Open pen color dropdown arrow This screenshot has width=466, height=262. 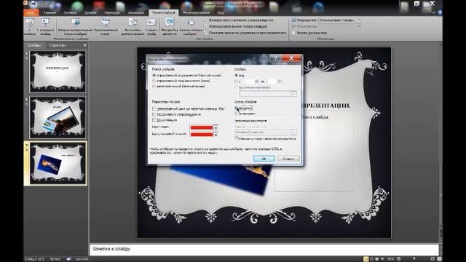pos(216,128)
